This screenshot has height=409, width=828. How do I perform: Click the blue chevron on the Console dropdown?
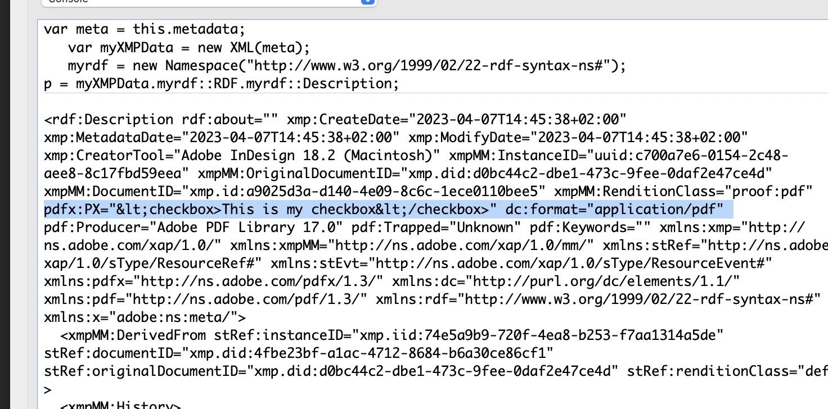point(368,2)
